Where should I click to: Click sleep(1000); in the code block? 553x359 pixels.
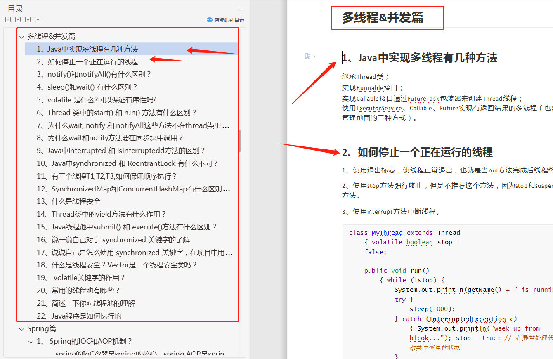click(x=432, y=309)
